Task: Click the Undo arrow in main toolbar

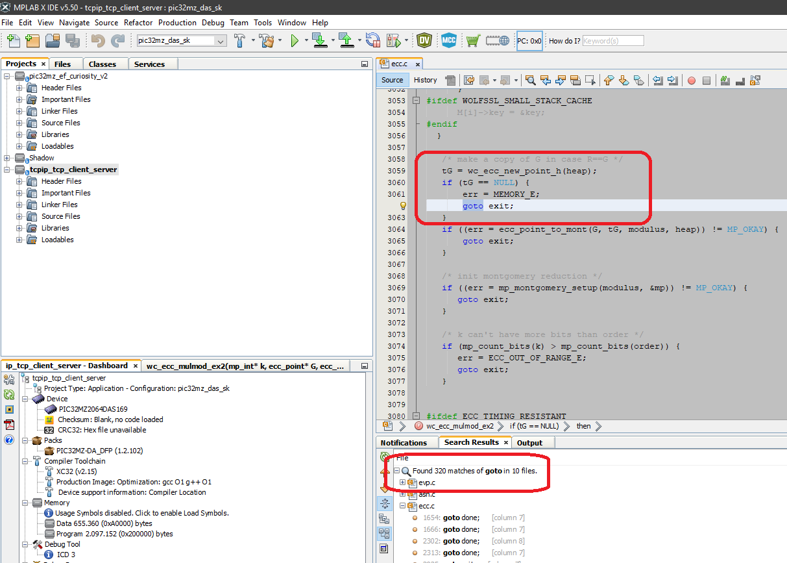Action: (x=98, y=41)
